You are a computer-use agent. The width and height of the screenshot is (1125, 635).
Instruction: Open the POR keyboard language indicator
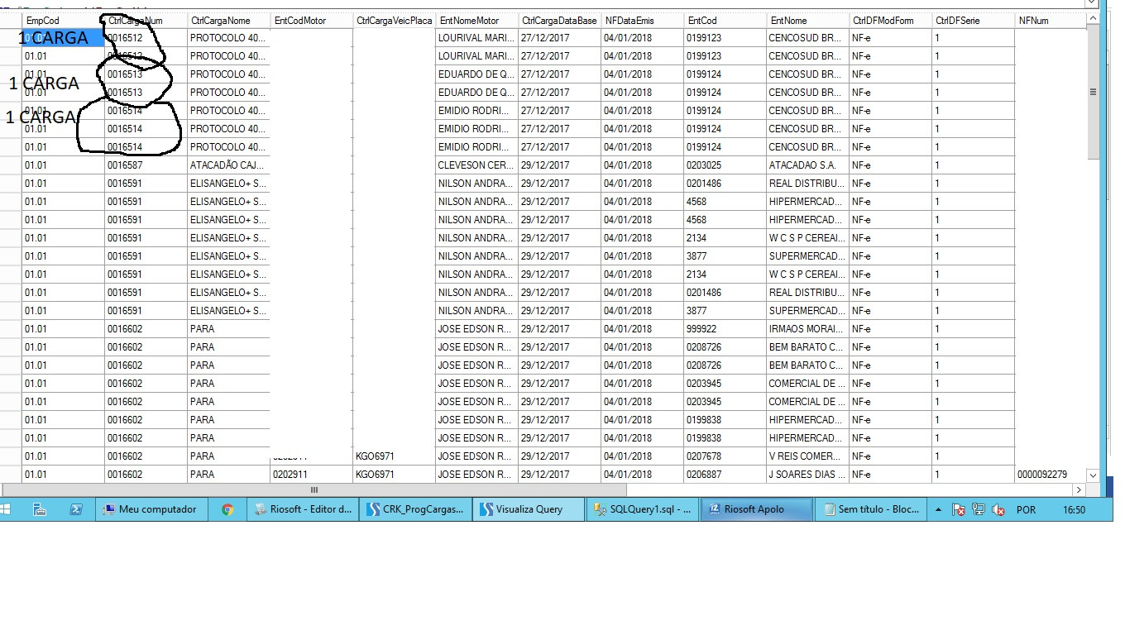click(1026, 510)
